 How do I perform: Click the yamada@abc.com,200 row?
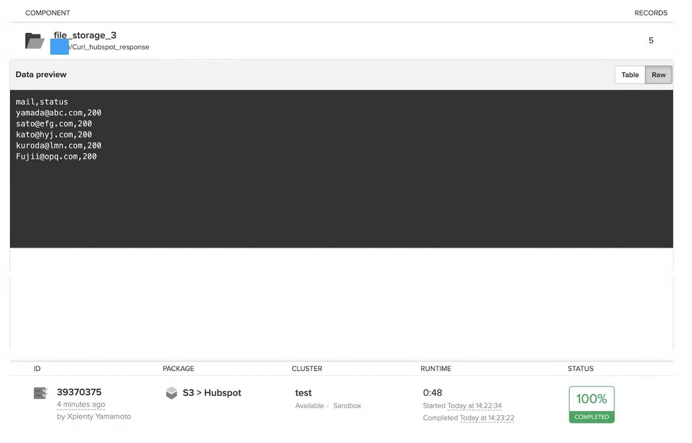(58, 113)
